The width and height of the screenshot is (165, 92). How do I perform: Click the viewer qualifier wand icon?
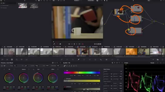54,44
